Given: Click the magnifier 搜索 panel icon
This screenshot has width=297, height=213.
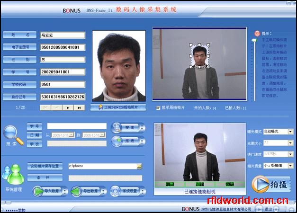Looking at the screenshot, I should point(14,135).
